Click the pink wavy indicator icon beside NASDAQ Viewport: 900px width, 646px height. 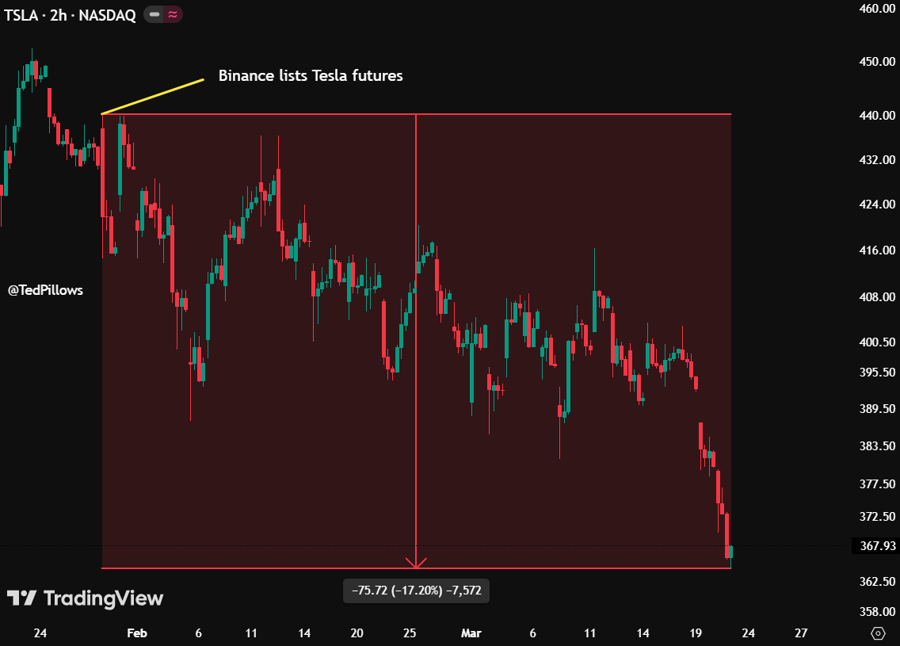(173, 14)
